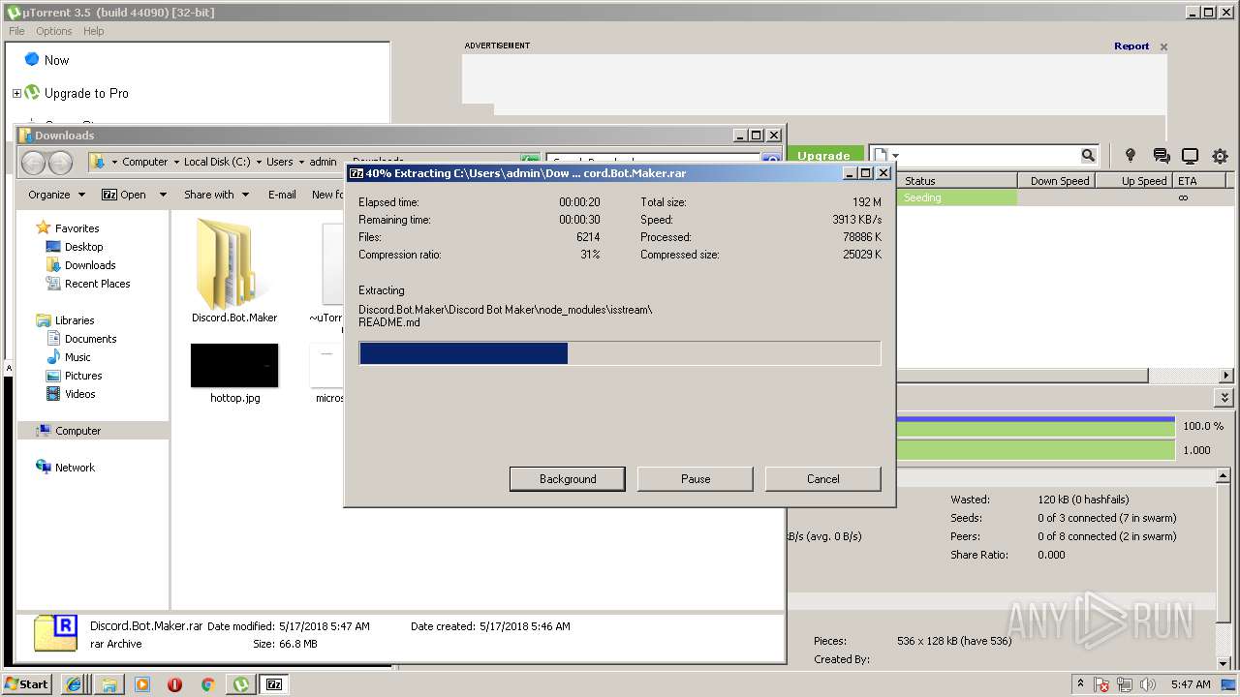Open the taskbar media player icon

(142, 684)
